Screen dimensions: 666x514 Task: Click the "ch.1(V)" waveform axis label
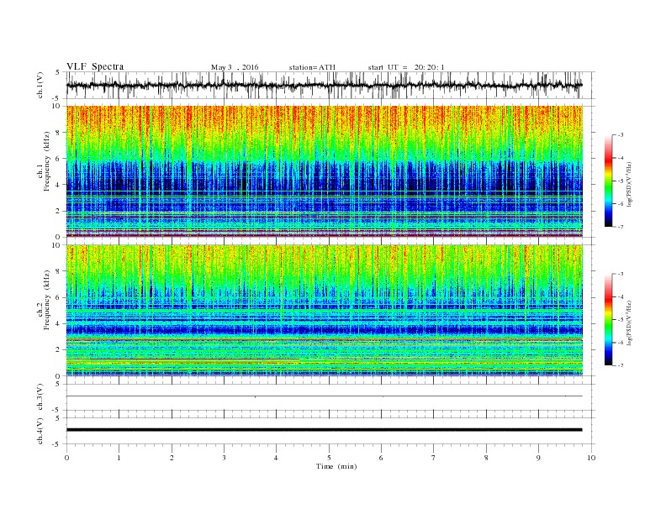coord(40,85)
